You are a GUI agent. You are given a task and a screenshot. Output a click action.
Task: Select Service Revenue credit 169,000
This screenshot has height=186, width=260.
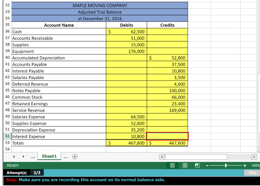point(167,110)
